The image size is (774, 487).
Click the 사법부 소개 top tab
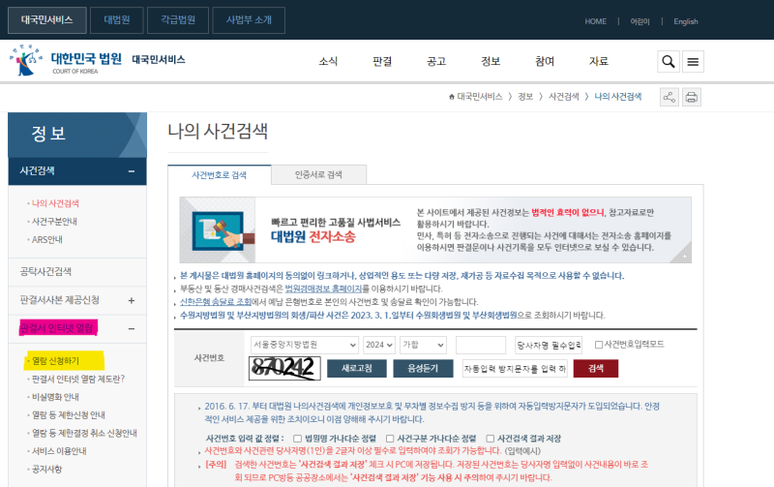pyautogui.click(x=249, y=20)
